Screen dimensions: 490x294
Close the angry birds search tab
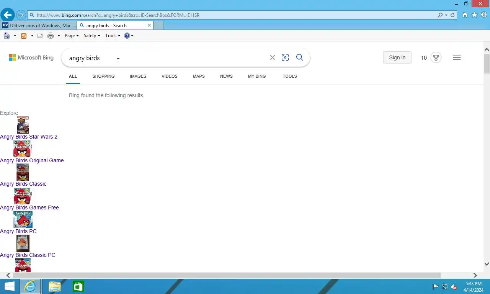(149, 25)
